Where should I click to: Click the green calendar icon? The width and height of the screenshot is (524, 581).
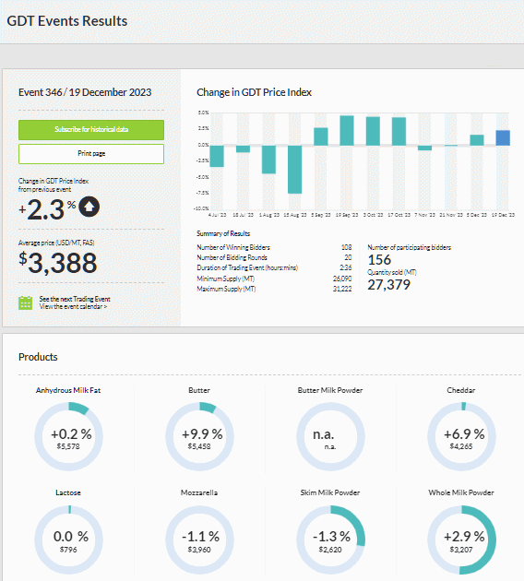(25, 302)
